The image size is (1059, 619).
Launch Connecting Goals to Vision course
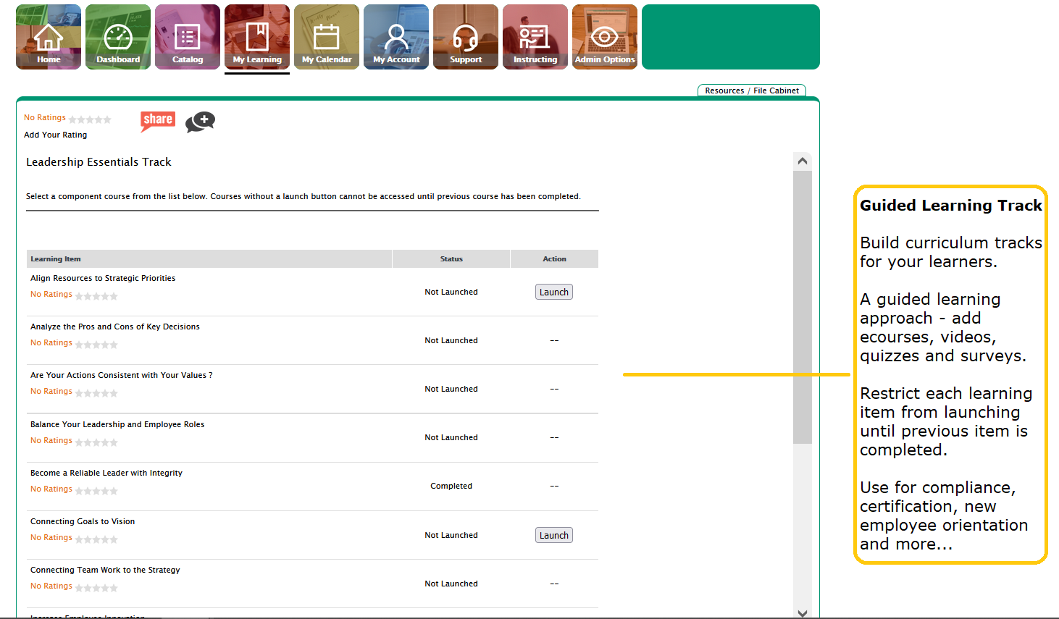point(554,535)
